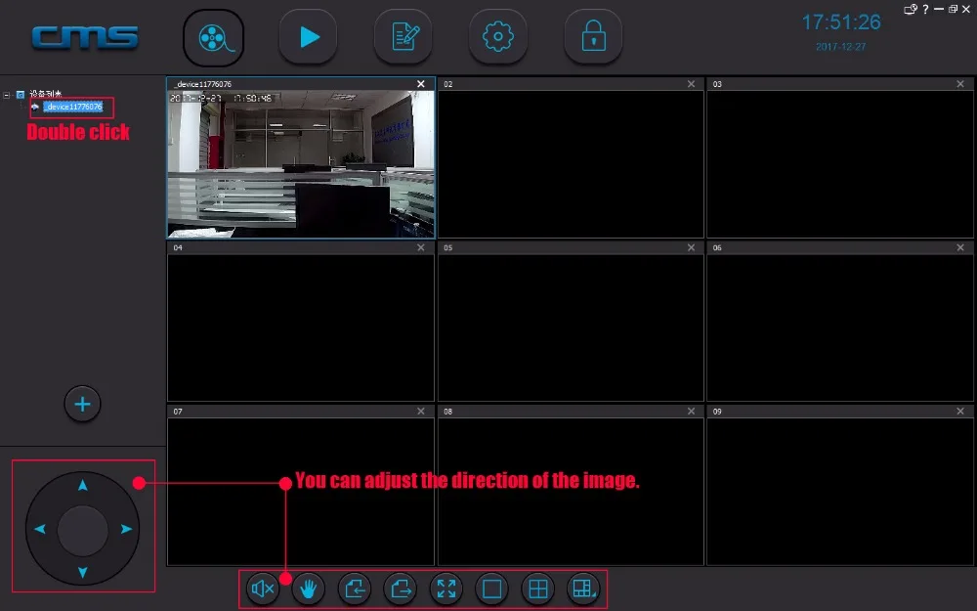
Task: Open the live preview film reel tab
Action: tap(213, 38)
